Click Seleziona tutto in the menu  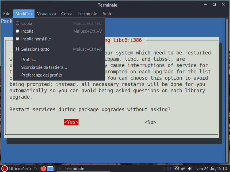click(35, 49)
